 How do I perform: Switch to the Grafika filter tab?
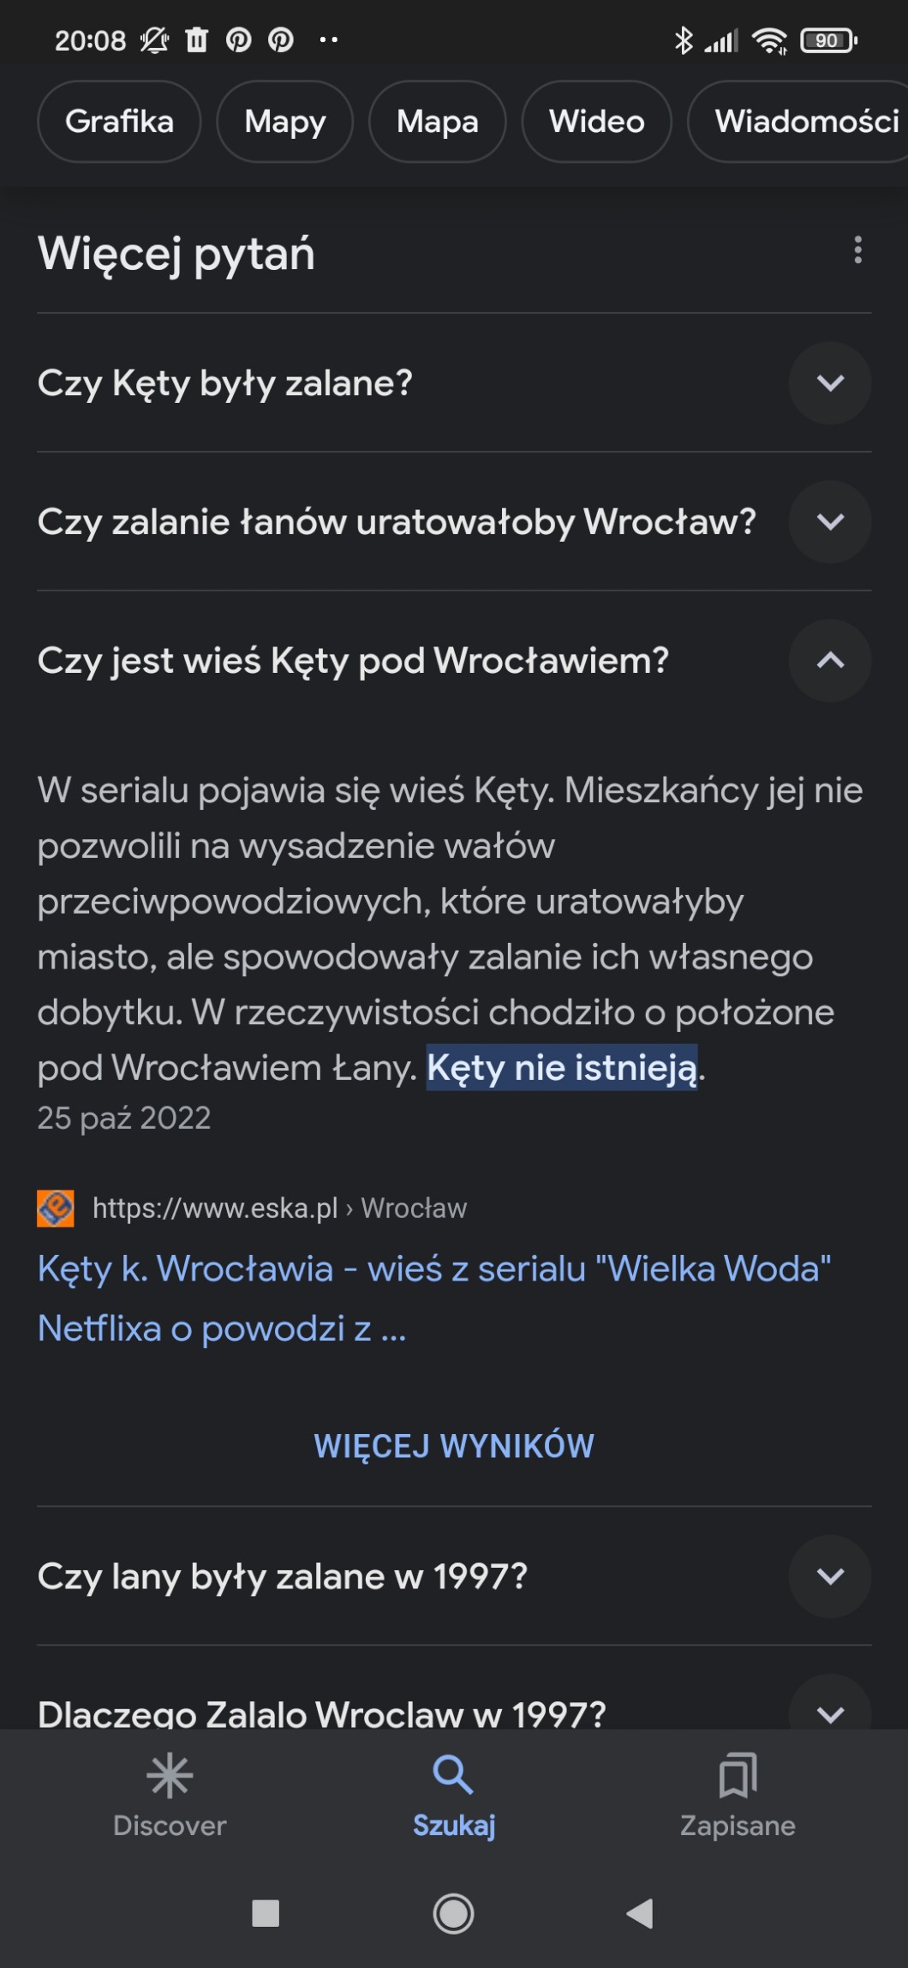tap(119, 122)
